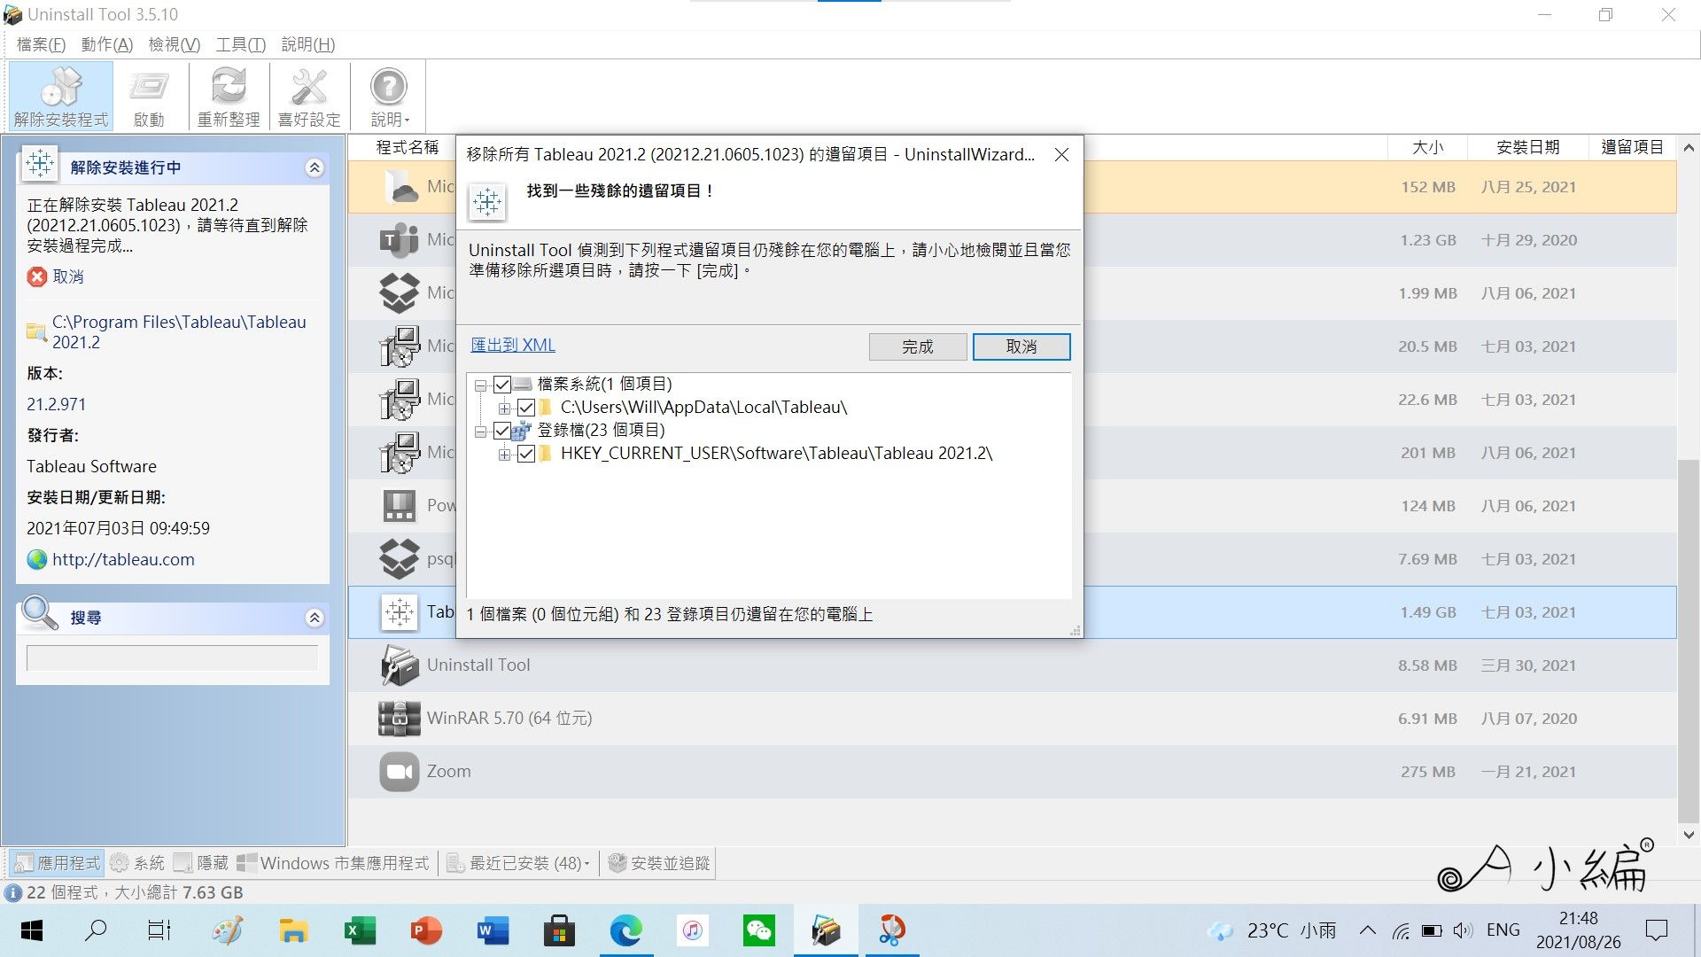The width and height of the screenshot is (1701, 957).
Task: Click the taskbar search icon
Action: 96,930
